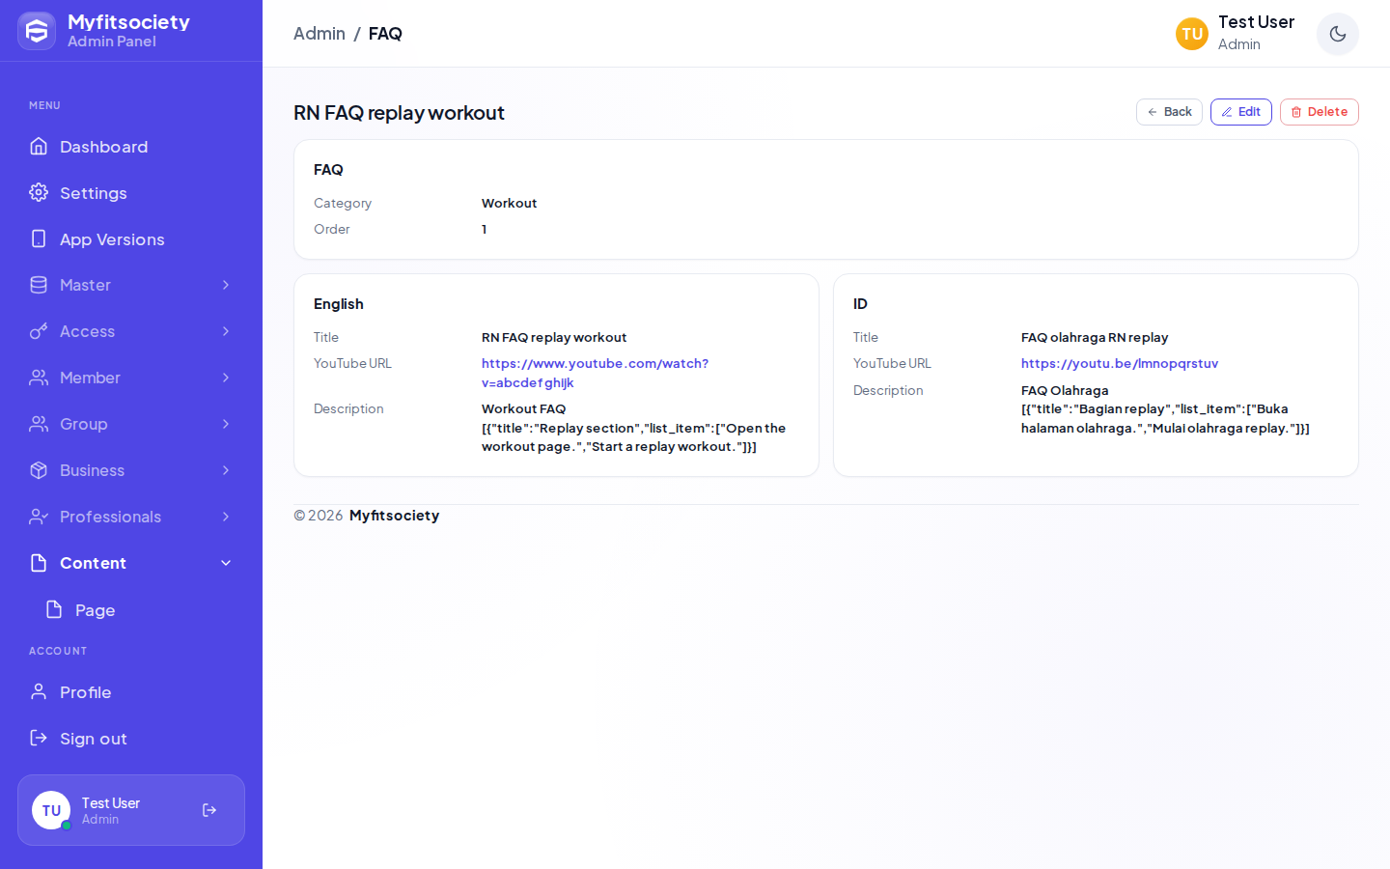This screenshot has height=869, width=1390.
Task: Click the Dashboard home icon
Action: [39, 146]
